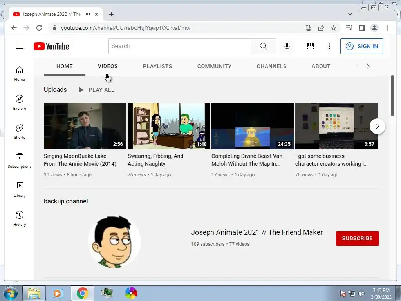Click the Chrome taskbar icon

click(82, 293)
